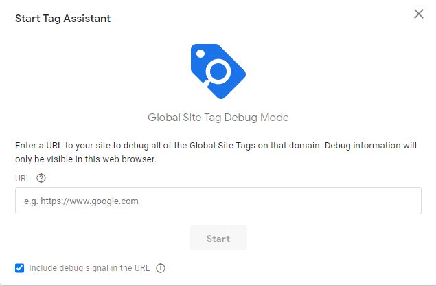Click the 'URL' field label
436x286 pixels.
pyautogui.click(x=23, y=179)
